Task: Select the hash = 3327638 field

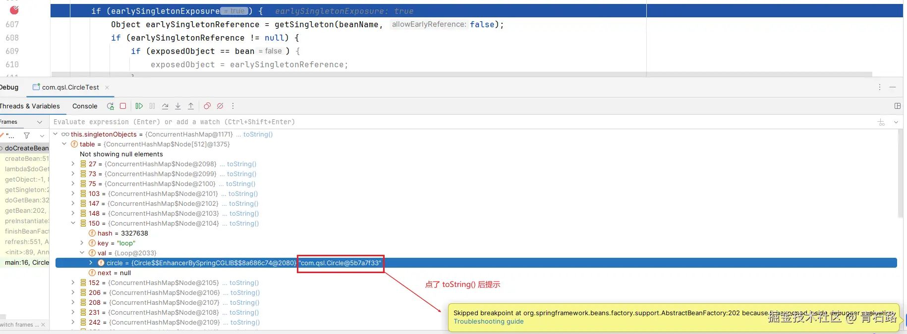Action: point(122,233)
